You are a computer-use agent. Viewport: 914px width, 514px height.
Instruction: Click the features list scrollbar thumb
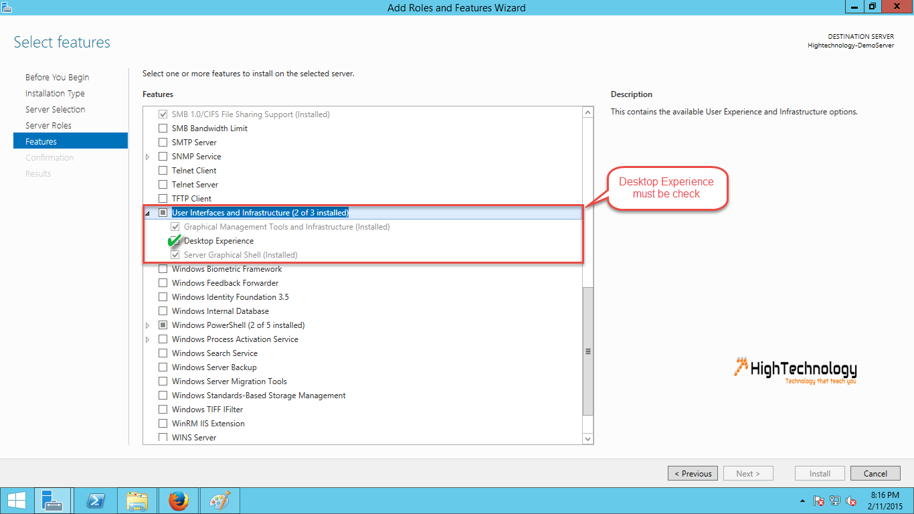(588, 351)
